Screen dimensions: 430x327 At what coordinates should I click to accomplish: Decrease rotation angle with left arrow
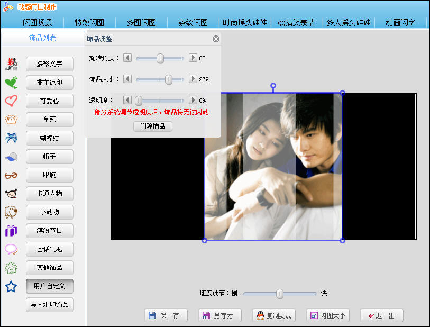click(127, 58)
